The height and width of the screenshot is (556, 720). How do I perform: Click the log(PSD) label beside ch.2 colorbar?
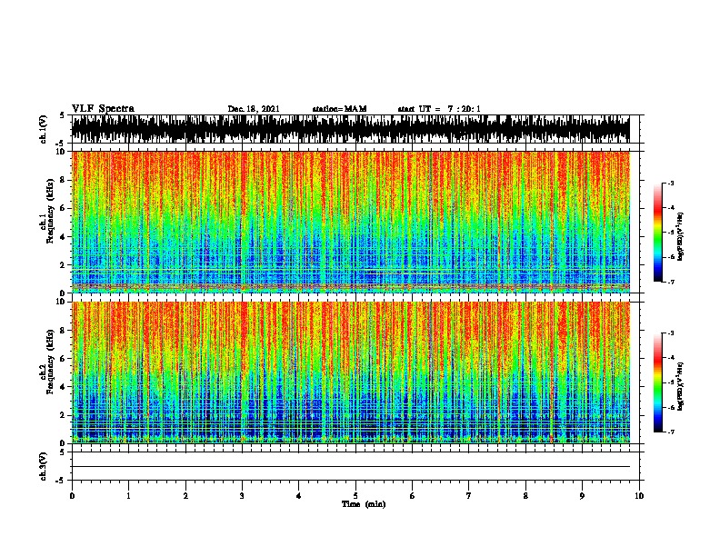point(680,386)
